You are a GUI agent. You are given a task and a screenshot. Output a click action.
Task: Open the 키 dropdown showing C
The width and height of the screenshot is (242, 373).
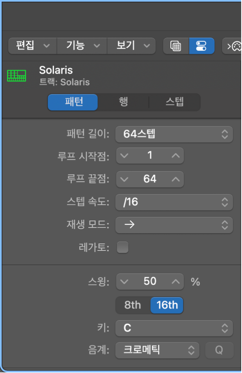coord(174,328)
